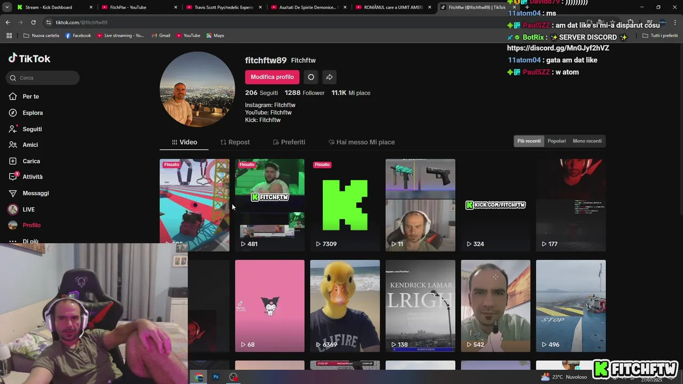Sort videos by Popolari
683x384 pixels.
[x=557, y=141]
